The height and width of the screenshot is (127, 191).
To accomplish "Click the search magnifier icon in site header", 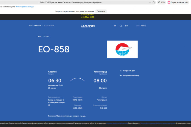I will tap(121, 26).
